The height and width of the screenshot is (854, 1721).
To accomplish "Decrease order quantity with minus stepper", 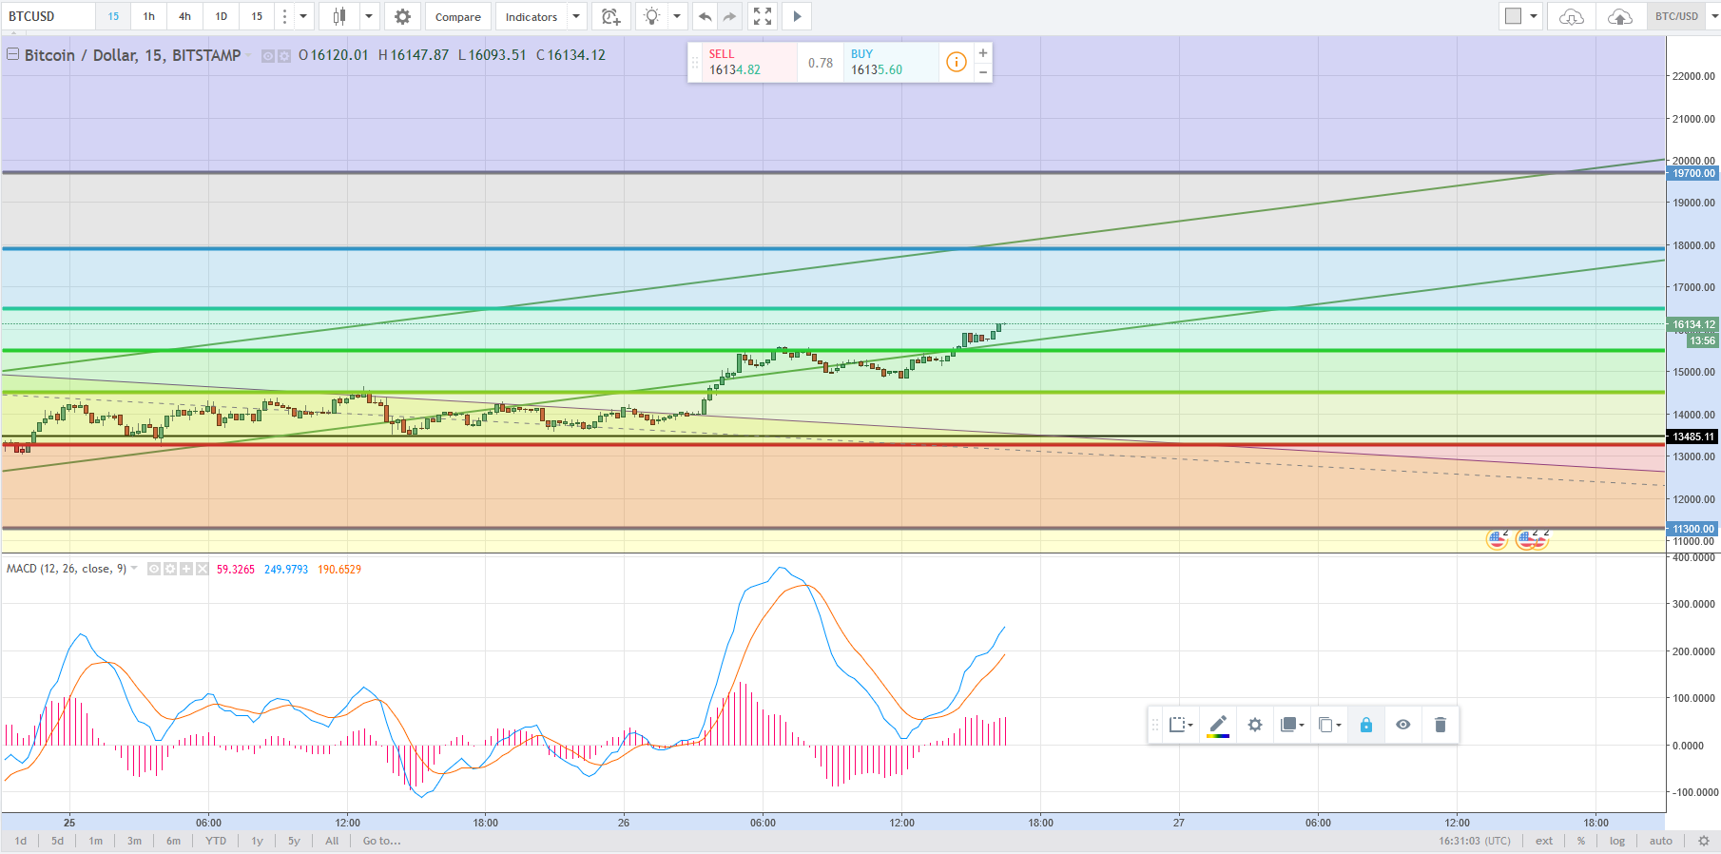I will click(x=983, y=72).
